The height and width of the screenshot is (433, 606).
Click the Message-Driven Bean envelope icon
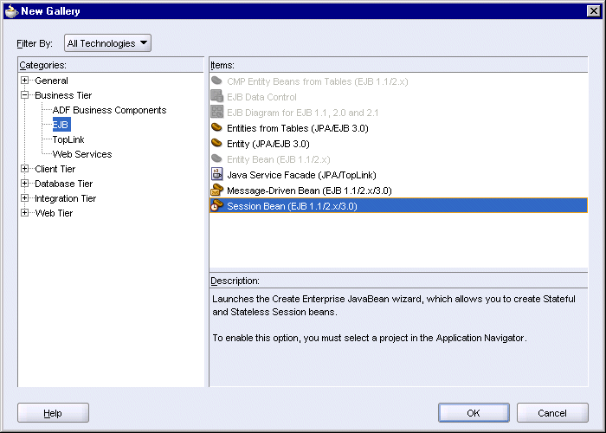point(216,190)
